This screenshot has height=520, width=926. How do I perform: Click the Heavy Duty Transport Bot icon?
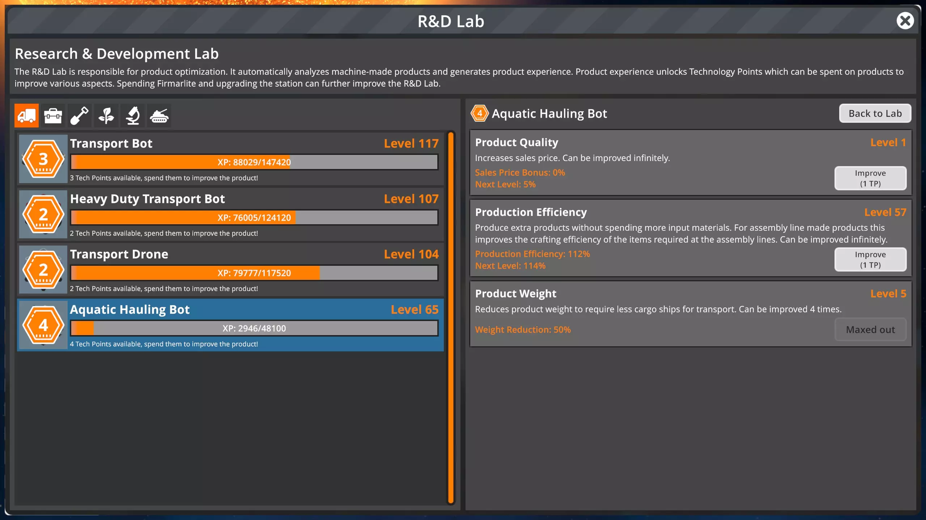coord(43,214)
